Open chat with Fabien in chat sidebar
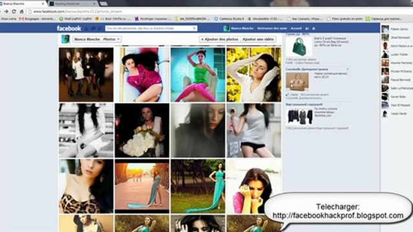This screenshot has height=232, width=413. [396, 29]
